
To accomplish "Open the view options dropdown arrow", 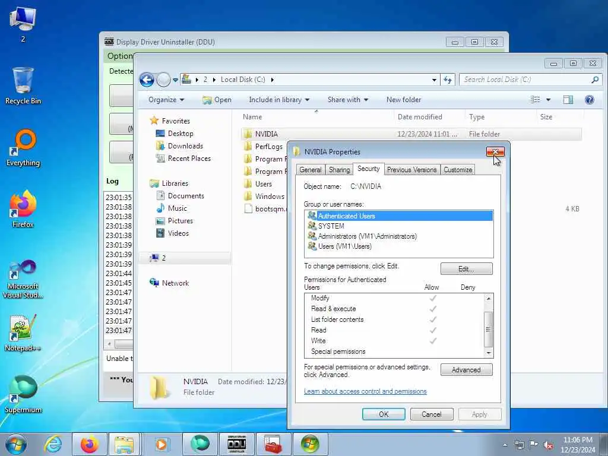I will click(548, 100).
